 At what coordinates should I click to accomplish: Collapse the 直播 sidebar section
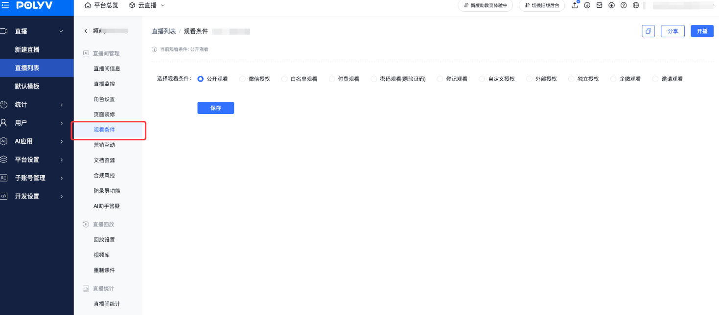(x=61, y=31)
